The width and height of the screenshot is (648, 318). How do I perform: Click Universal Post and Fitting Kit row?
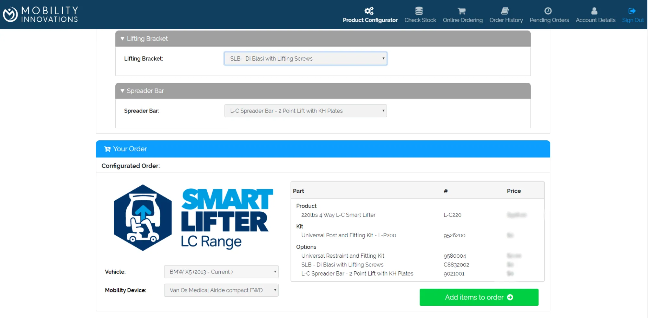tap(417, 235)
